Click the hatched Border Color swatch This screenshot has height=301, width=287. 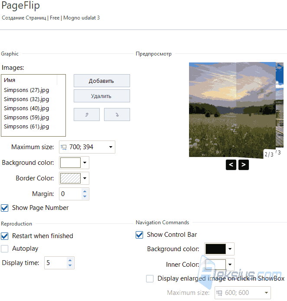[70, 178]
